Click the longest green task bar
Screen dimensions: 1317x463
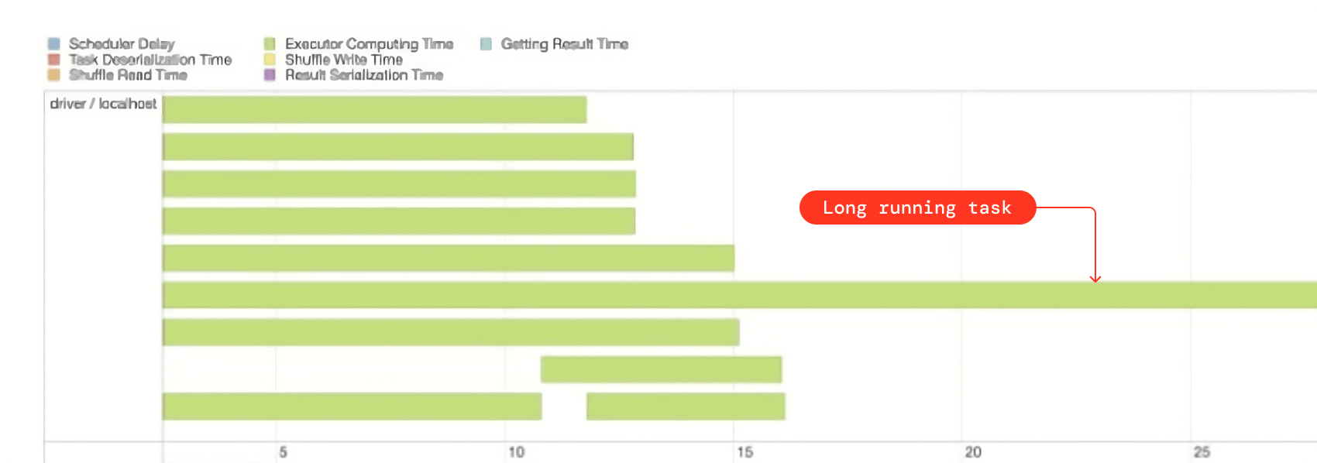740,295
